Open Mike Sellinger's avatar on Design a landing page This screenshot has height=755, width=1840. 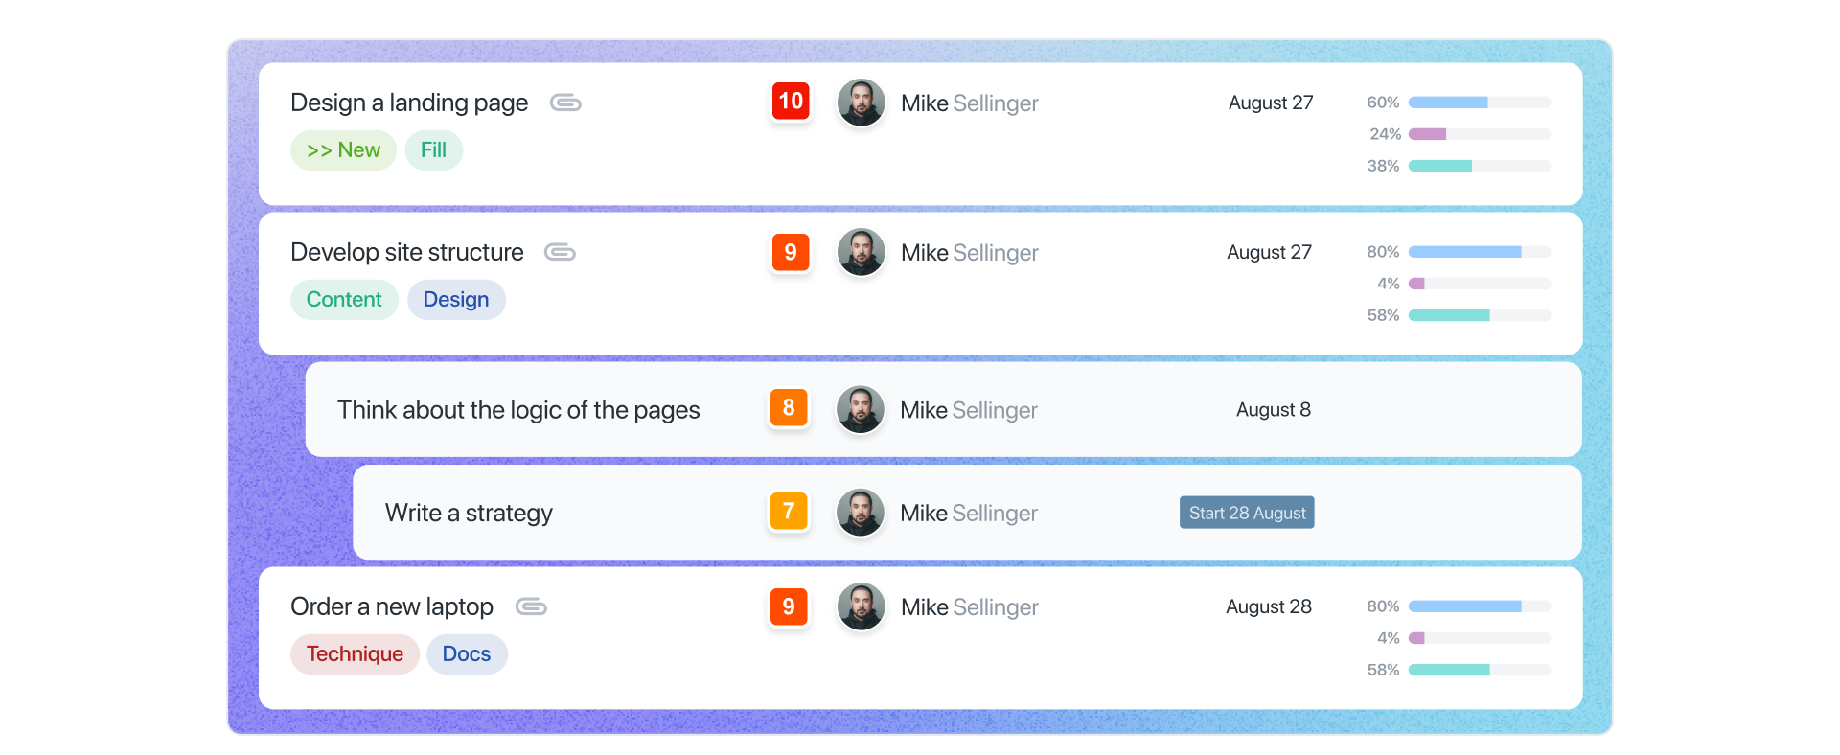861,103
